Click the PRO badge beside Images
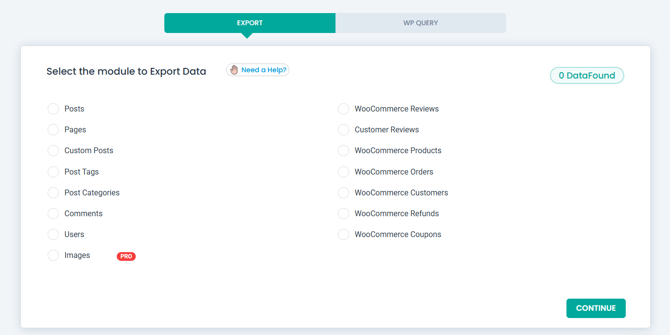The image size is (670, 335). (x=126, y=256)
